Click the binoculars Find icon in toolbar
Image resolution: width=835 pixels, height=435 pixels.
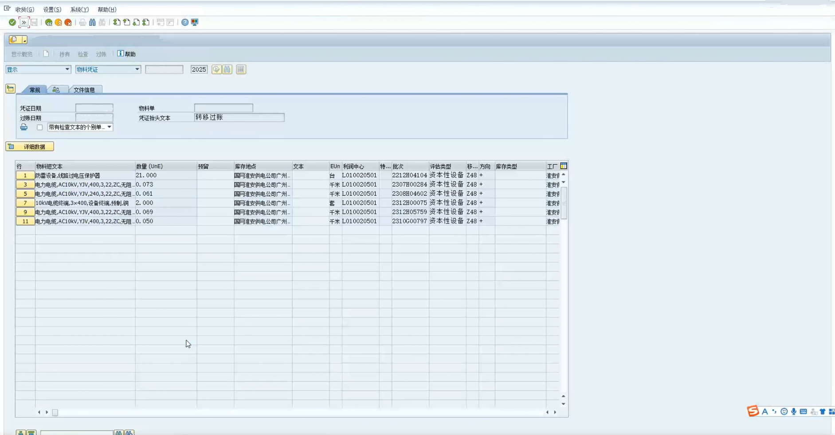pos(92,22)
